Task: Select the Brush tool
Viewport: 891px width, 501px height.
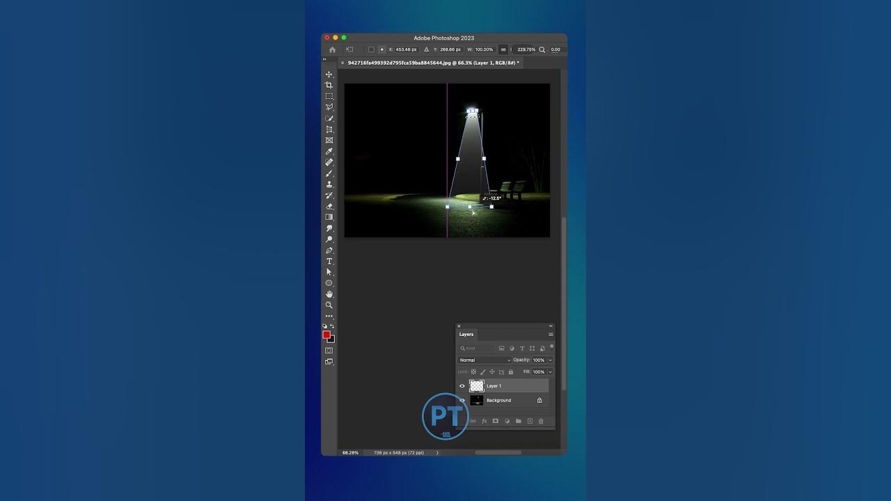Action: (329, 173)
